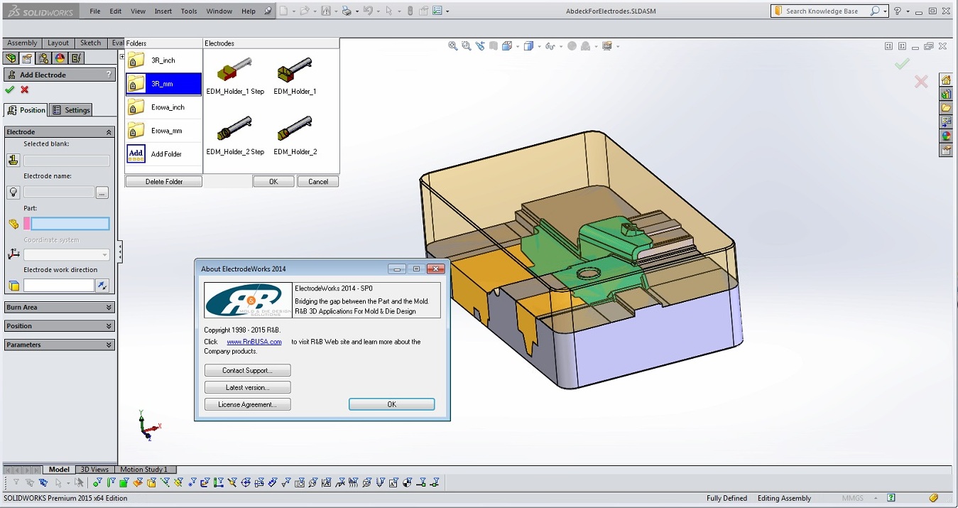Screen dimensions: 958x508
Task: Toggle the Filter Solid Bodies filter
Action: click(x=151, y=482)
